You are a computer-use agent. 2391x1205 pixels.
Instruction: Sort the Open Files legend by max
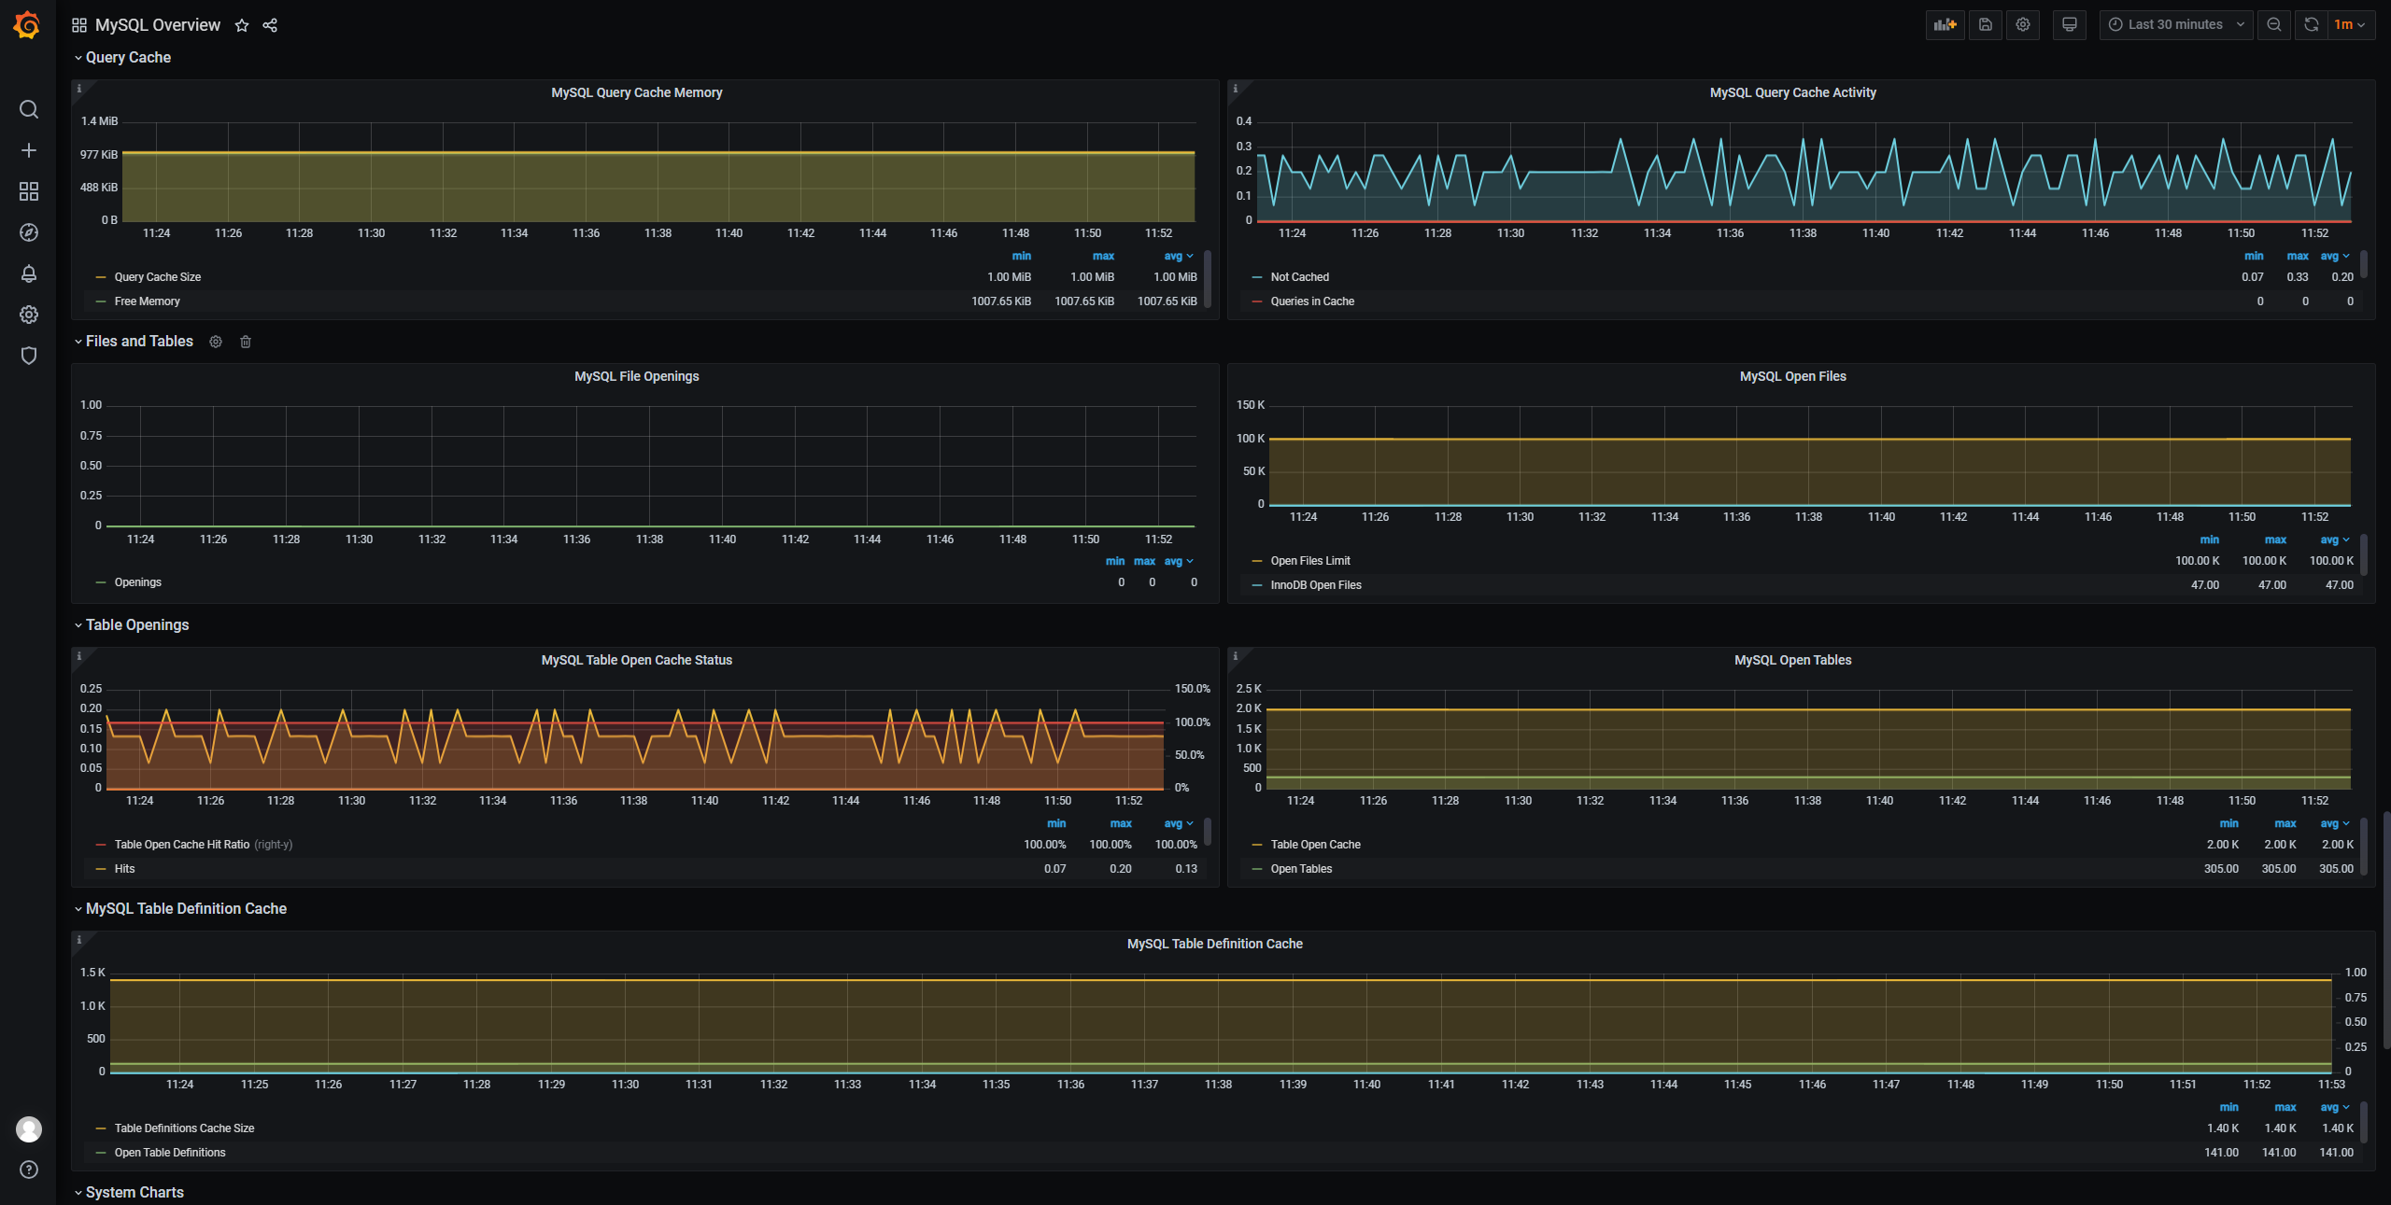[2275, 539]
